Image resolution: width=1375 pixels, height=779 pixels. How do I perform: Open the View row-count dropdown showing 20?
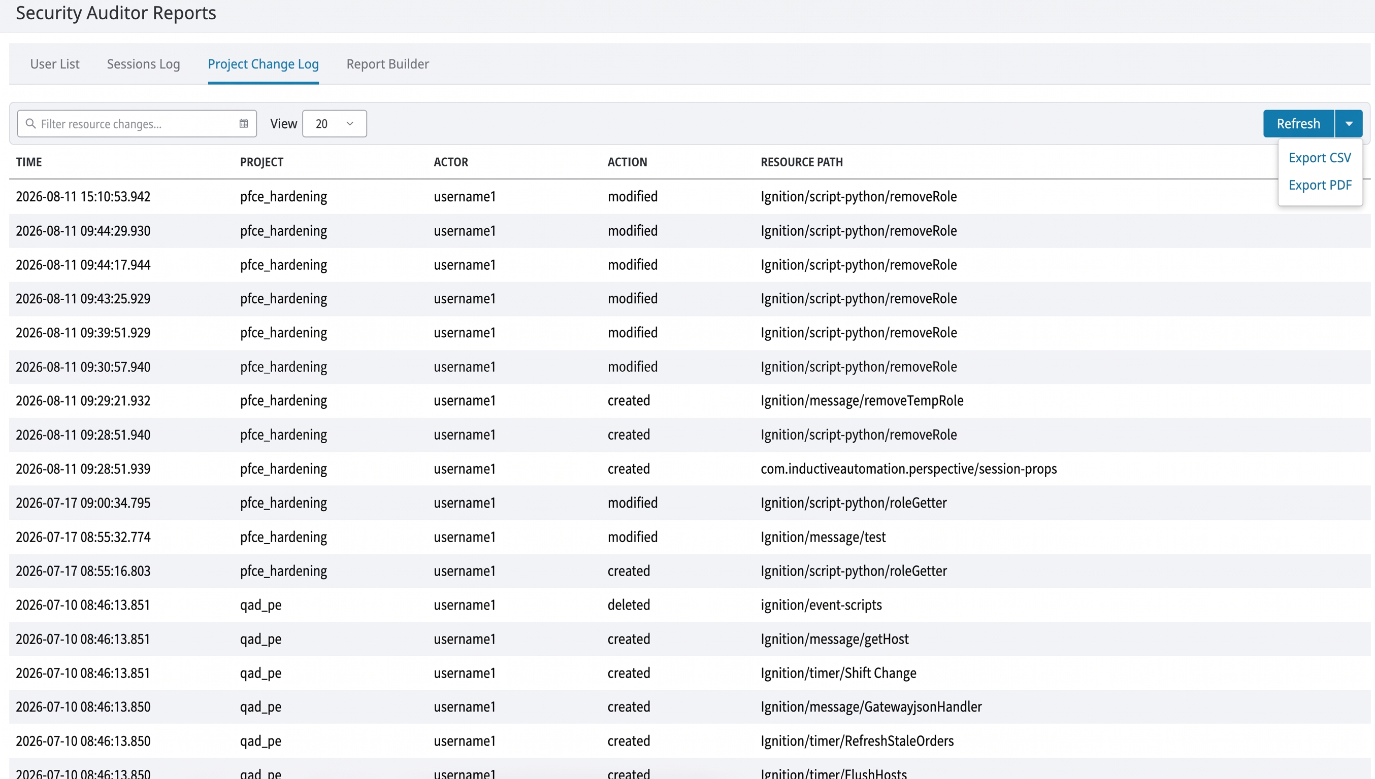coord(335,124)
